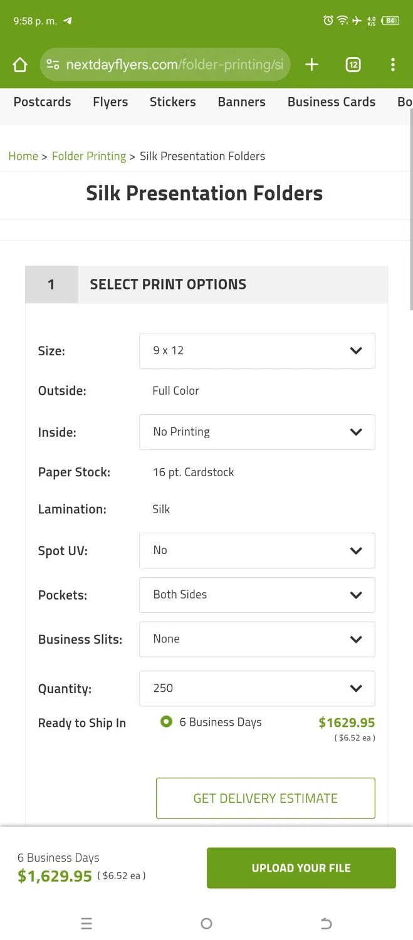This screenshot has height=940, width=413.
Task: Open the Inside printing dropdown
Action: coord(257,432)
